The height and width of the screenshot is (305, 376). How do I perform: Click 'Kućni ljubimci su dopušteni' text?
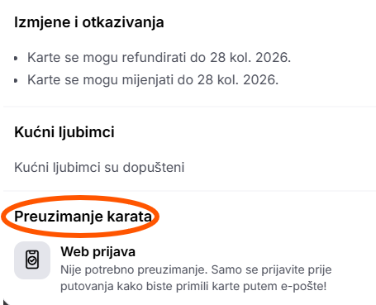99,167
